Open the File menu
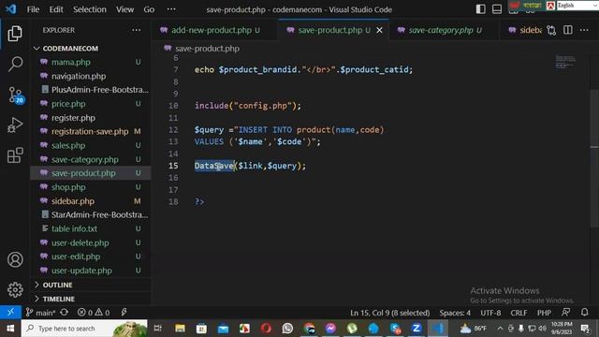Viewport: 599px width, 337px height. [x=34, y=9]
